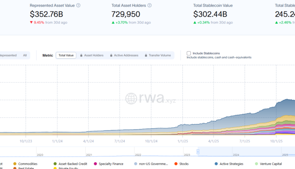
Task: Click info icon beside Total Asset Holders
Action: (x=149, y=6)
